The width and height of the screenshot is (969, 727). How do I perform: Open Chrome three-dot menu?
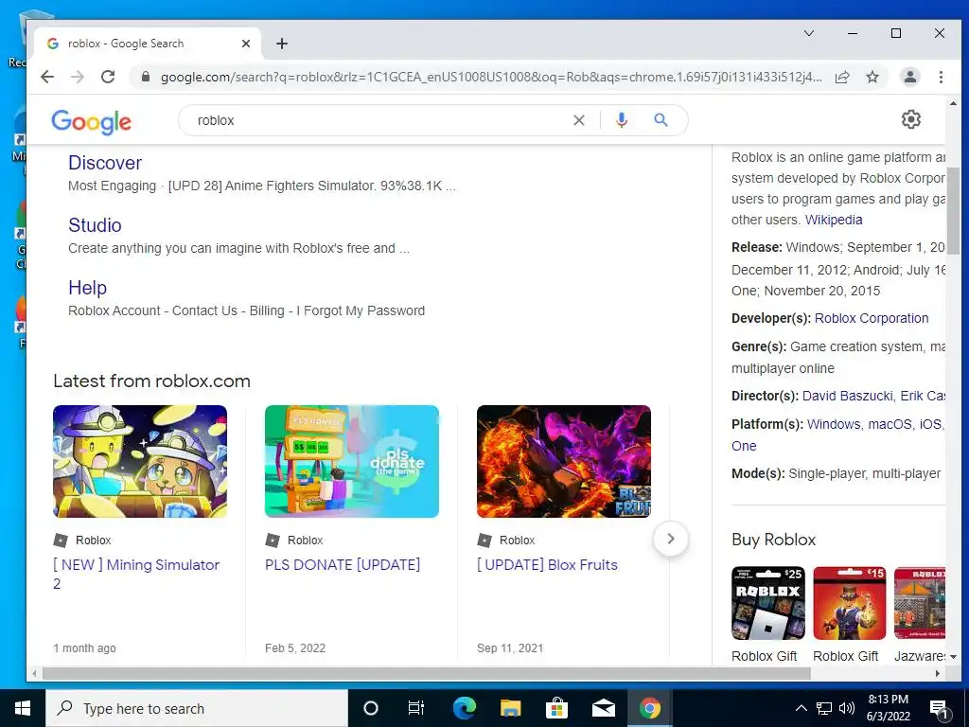[x=941, y=77]
